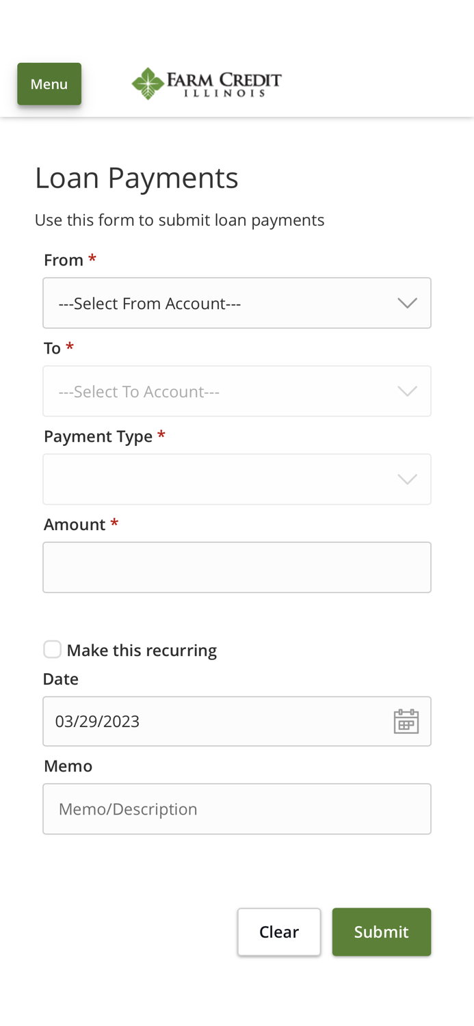Open the date picker calendar icon
The height and width of the screenshot is (1026, 474).
click(x=406, y=721)
